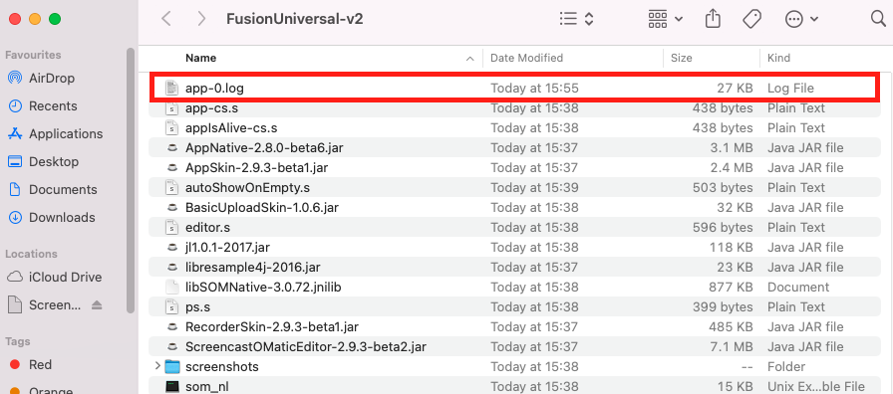This screenshot has width=893, height=394.
Task: Go to Applications in sidebar
Action: [x=66, y=133]
